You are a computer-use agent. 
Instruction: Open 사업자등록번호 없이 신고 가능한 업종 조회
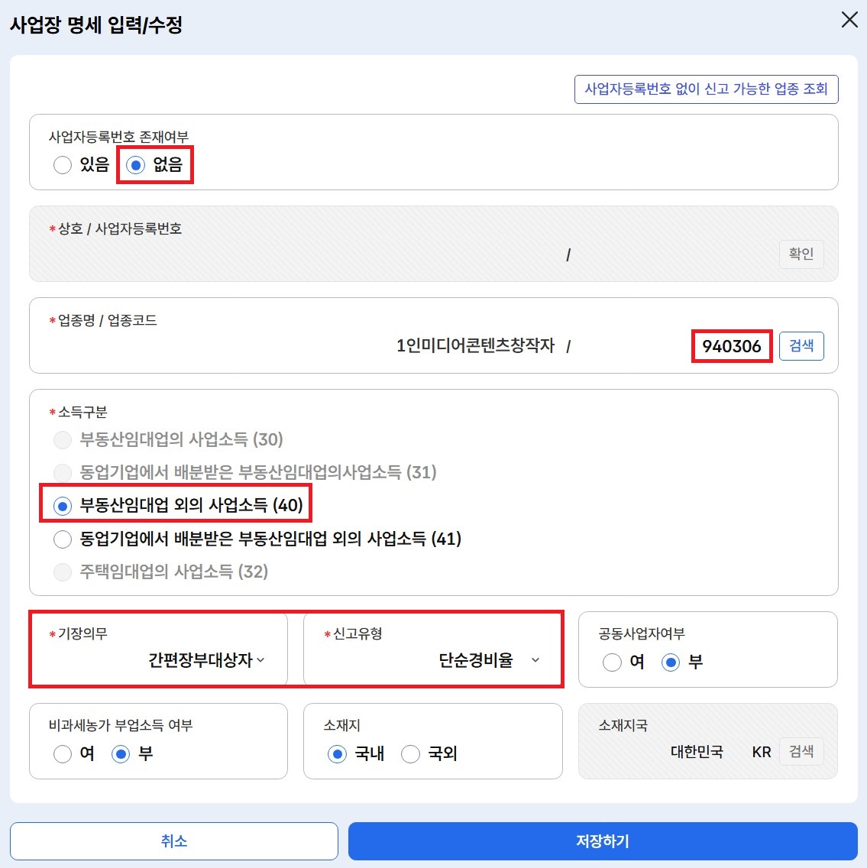[706, 89]
